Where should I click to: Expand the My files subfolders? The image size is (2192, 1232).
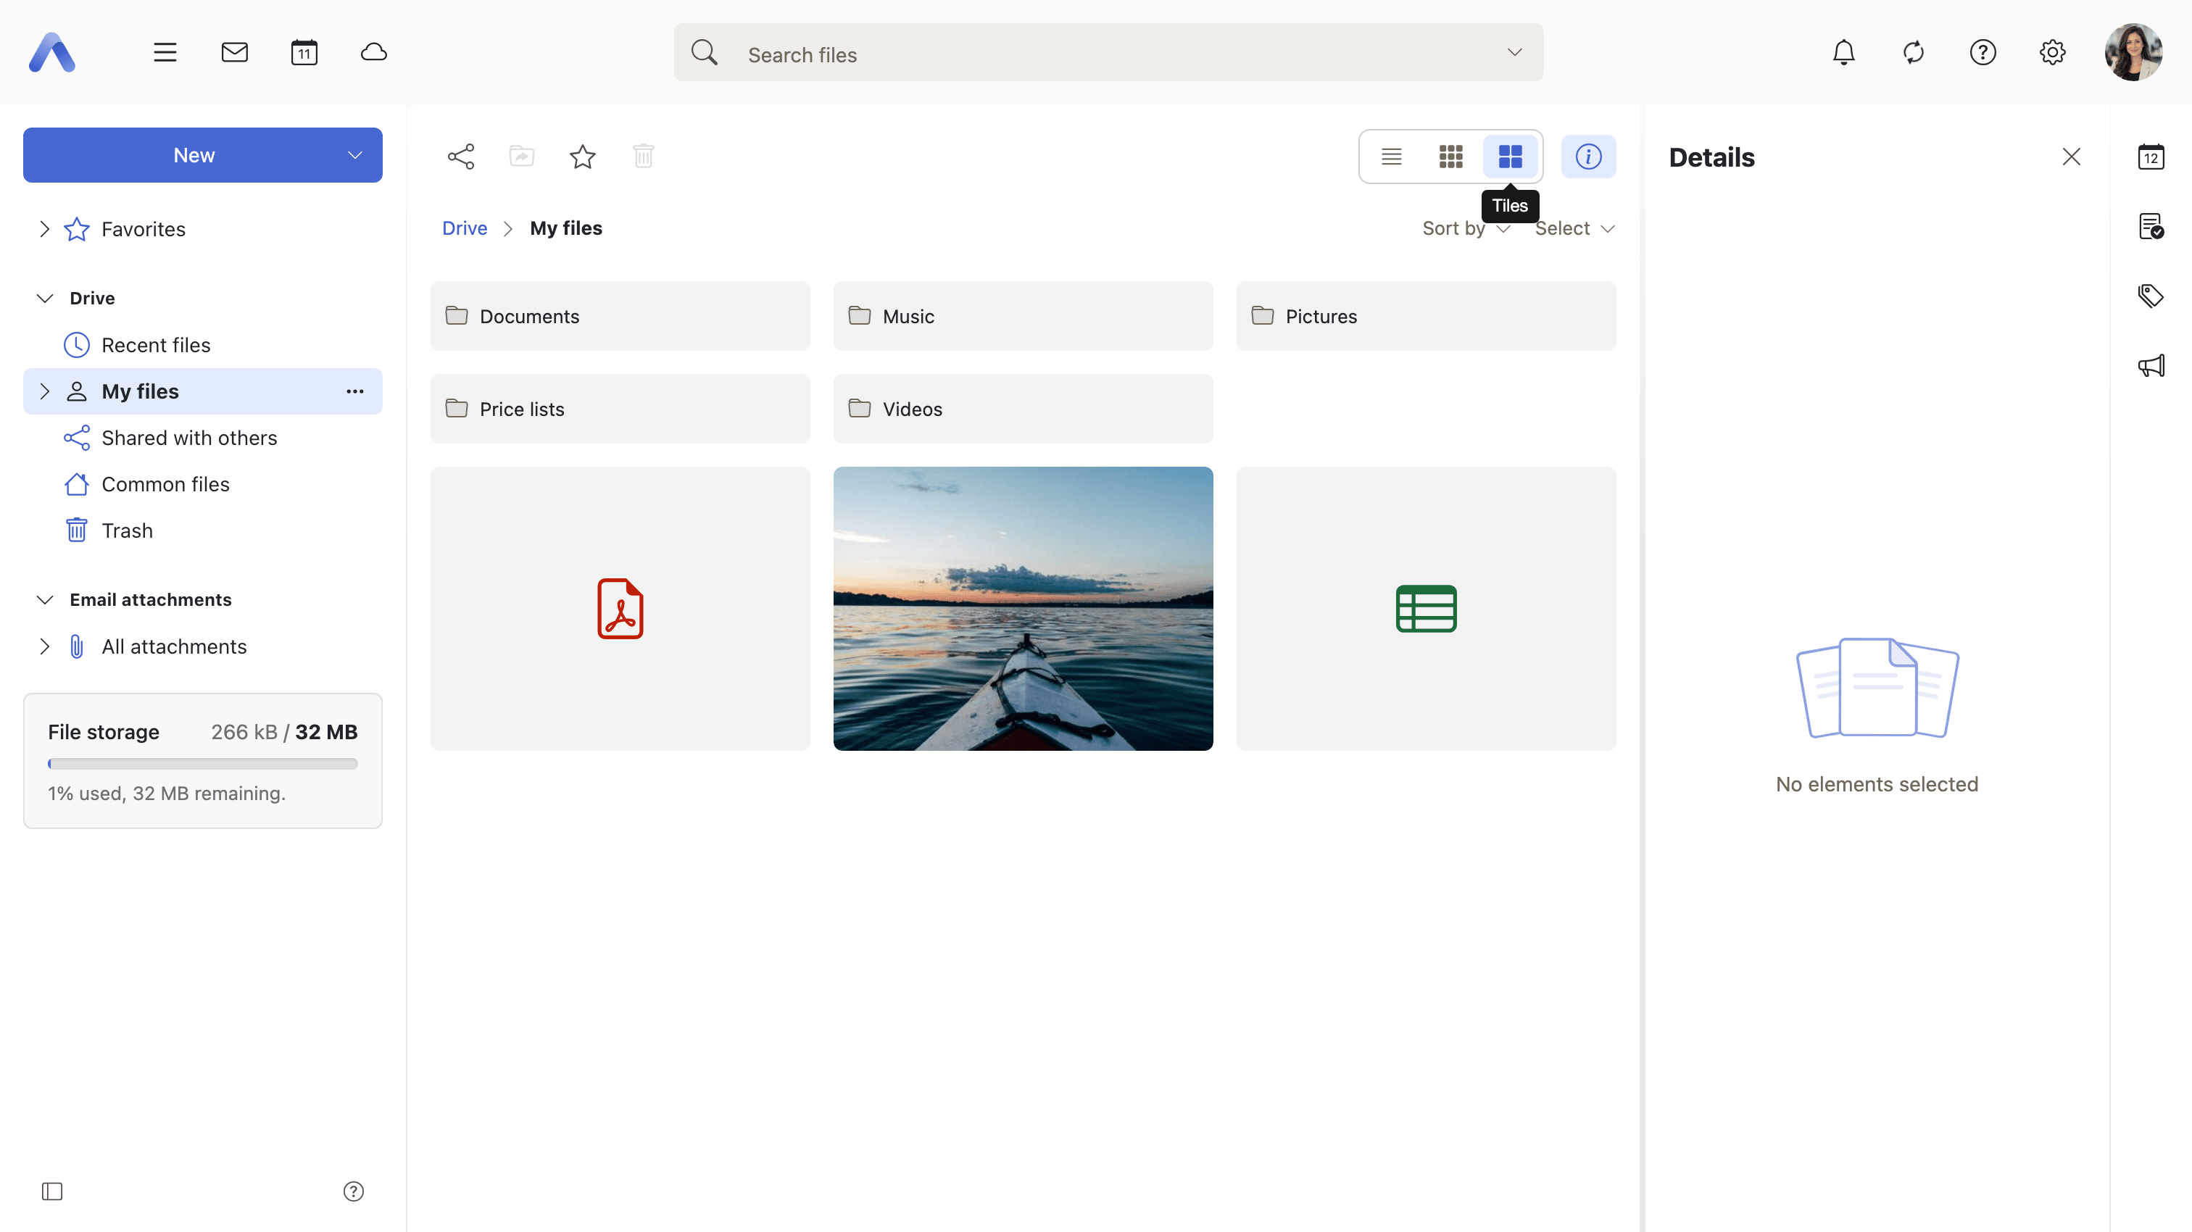[x=44, y=391]
